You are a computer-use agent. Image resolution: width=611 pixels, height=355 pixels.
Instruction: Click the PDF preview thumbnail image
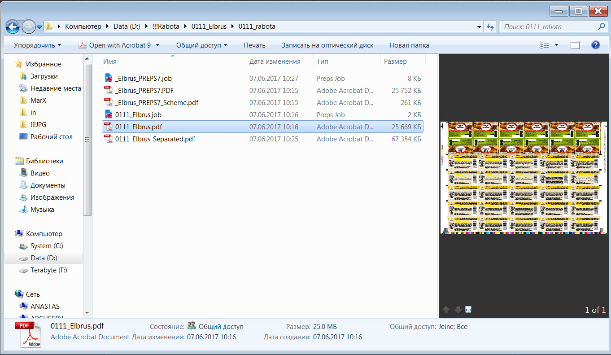click(x=524, y=178)
